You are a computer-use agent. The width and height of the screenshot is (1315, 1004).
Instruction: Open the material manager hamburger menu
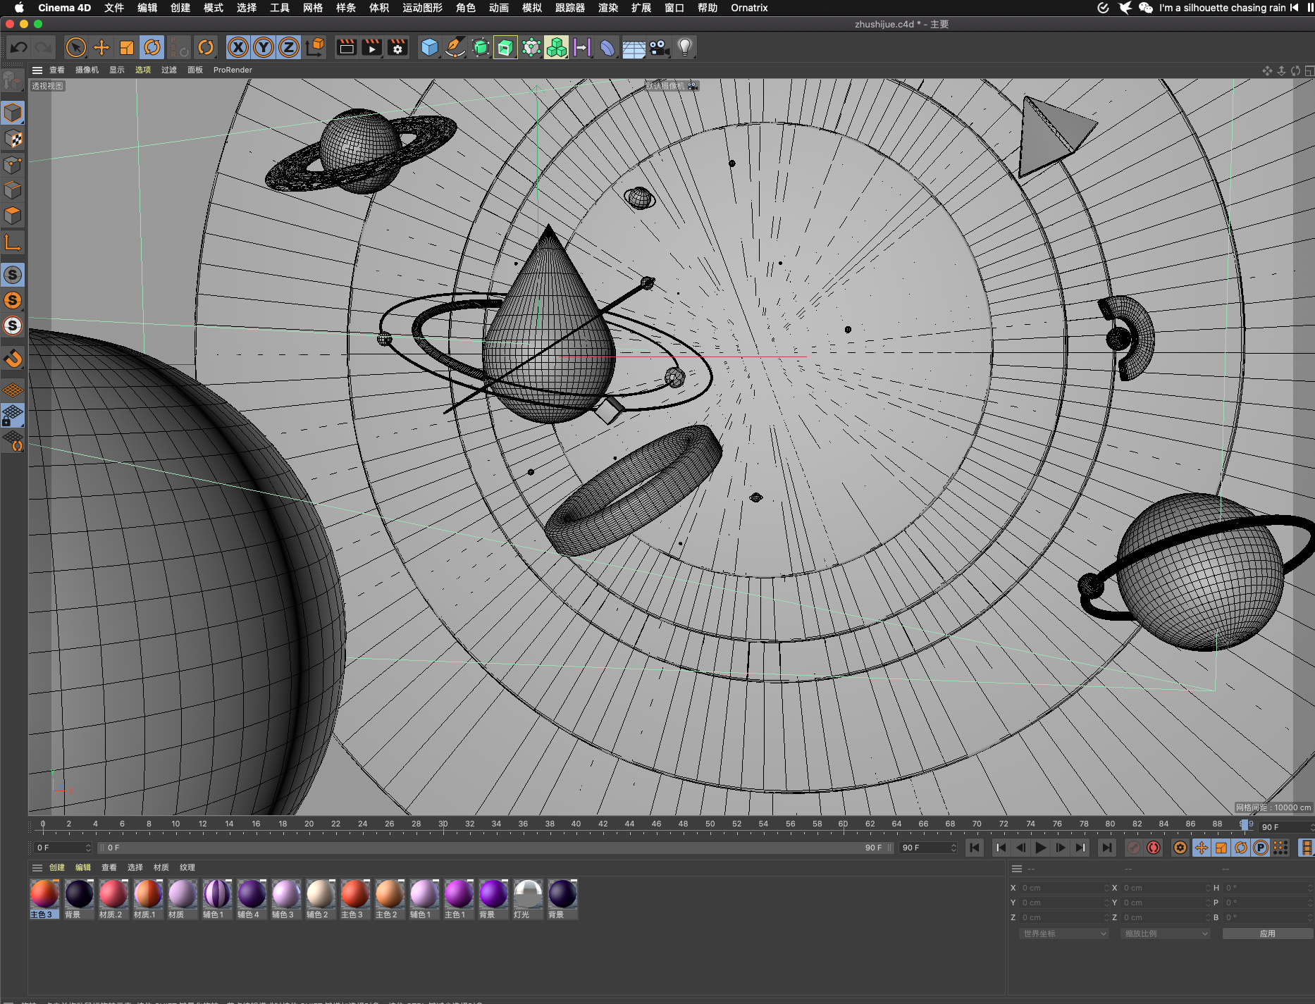tap(37, 867)
